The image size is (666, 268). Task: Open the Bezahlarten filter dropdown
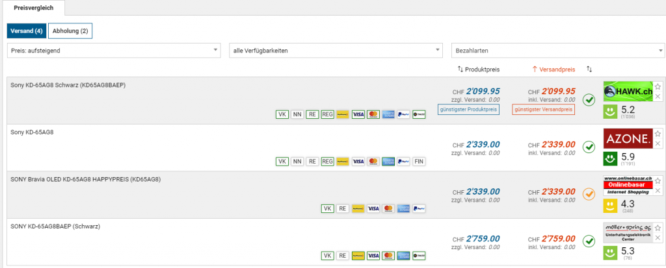click(558, 50)
